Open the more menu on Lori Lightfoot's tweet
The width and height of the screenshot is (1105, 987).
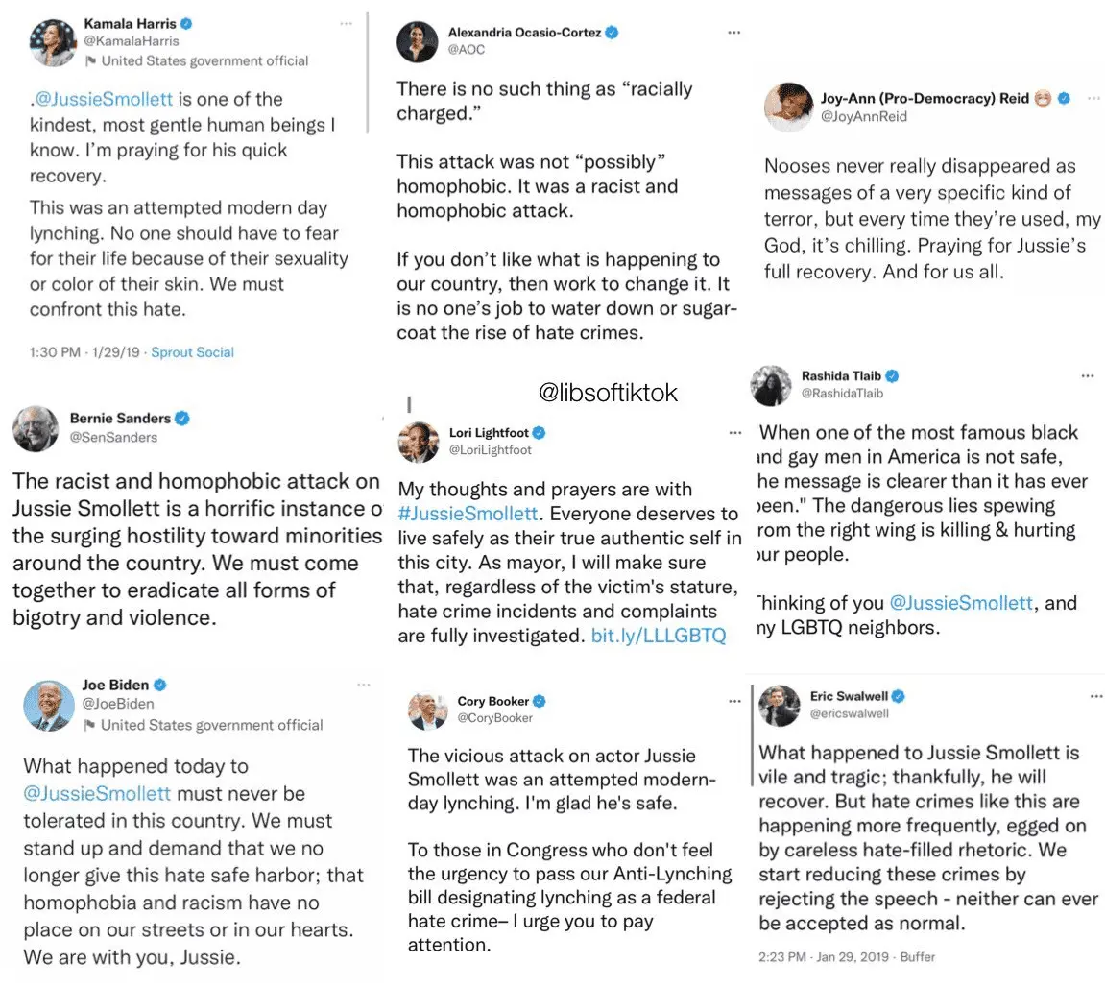click(x=734, y=433)
